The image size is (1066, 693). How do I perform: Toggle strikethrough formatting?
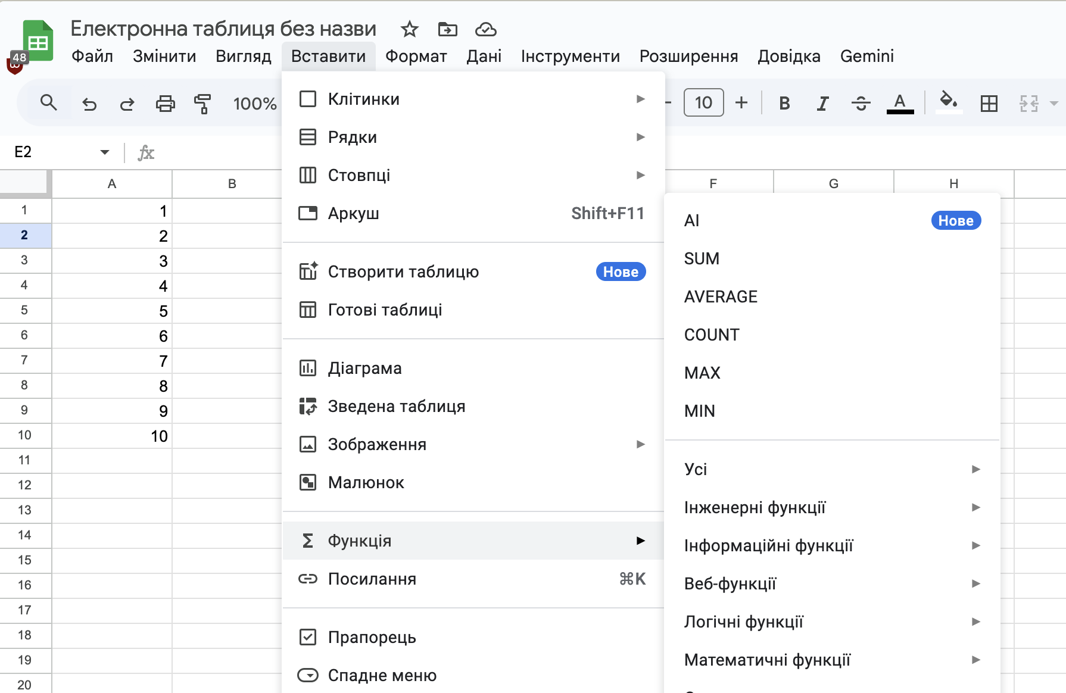click(x=861, y=104)
